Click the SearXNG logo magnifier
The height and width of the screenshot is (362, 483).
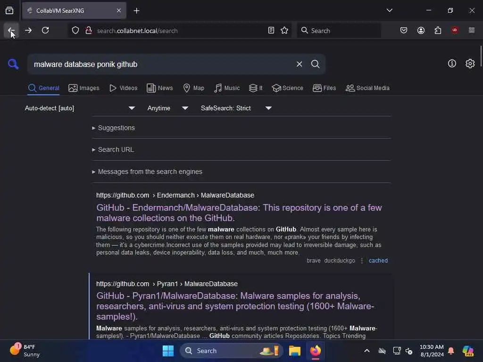[13, 64]
